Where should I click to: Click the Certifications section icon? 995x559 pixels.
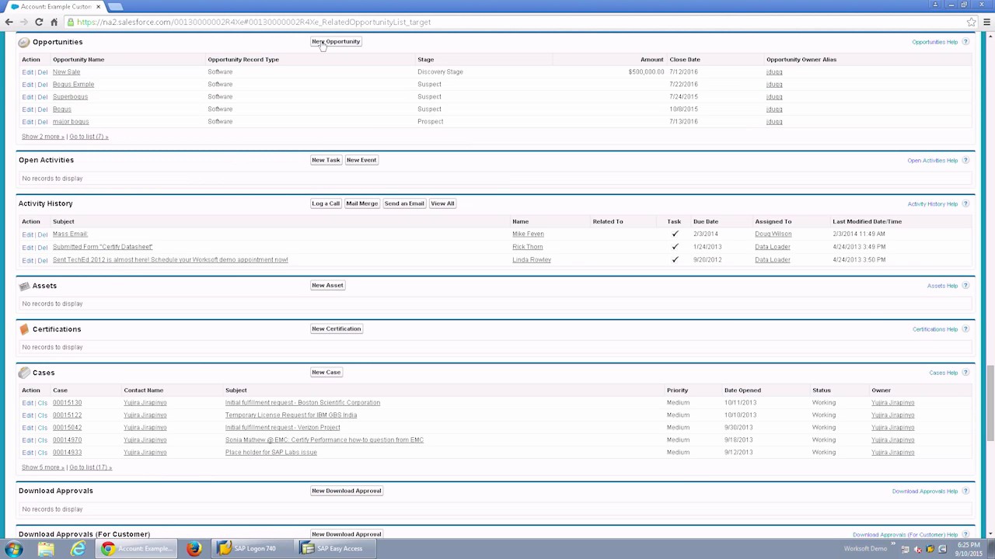click(x=24, y=329)
